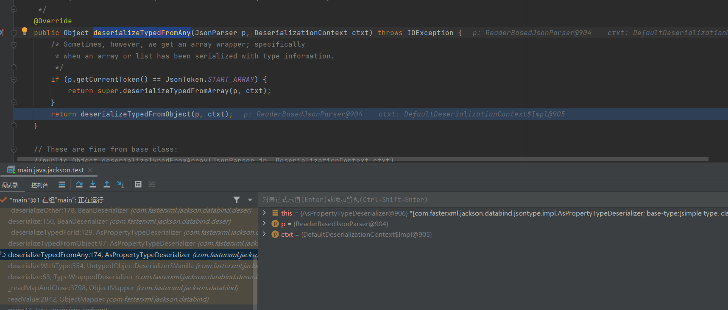Screen dimensions: 728x310
Task: Select frame _readMapAndClose:3798, ObjectMapper
Action: [x=129, y=288]
